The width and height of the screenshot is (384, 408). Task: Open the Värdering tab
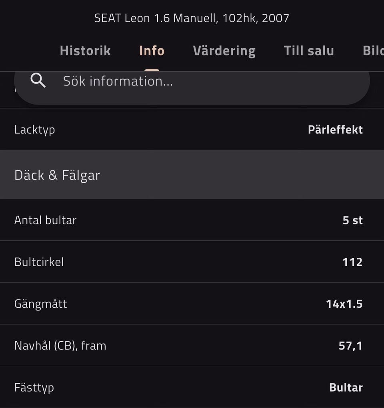[x=224, y=51]
